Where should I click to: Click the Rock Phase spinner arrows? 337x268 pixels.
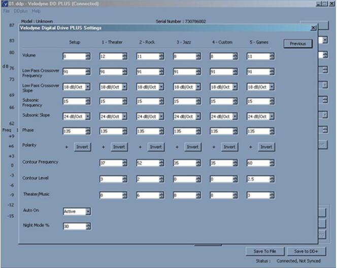(x=161, y=131)
